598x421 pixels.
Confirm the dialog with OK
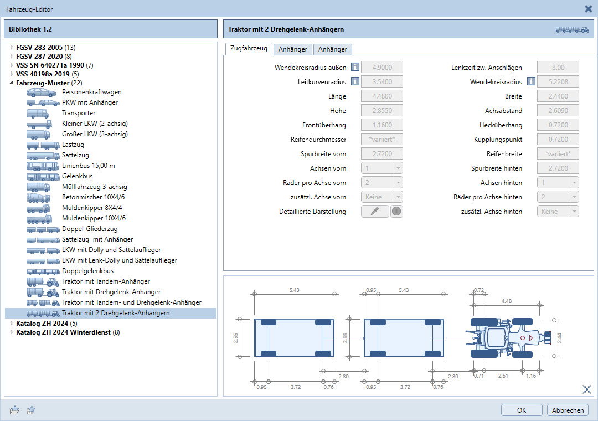(522, 410)
